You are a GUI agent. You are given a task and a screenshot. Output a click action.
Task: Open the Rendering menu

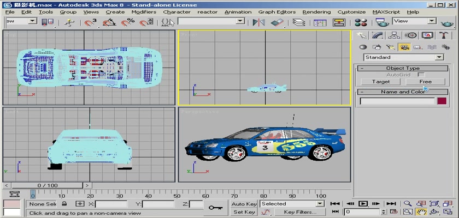click(x=316, y=12)
